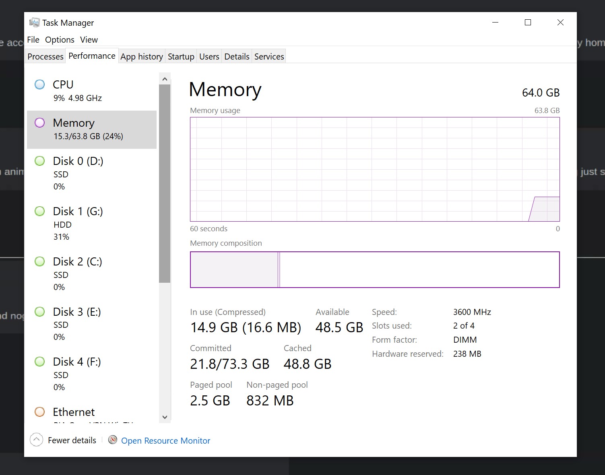Minimize the Task Manager window
This screenshot has height=475, width=605.
point(496,23)
